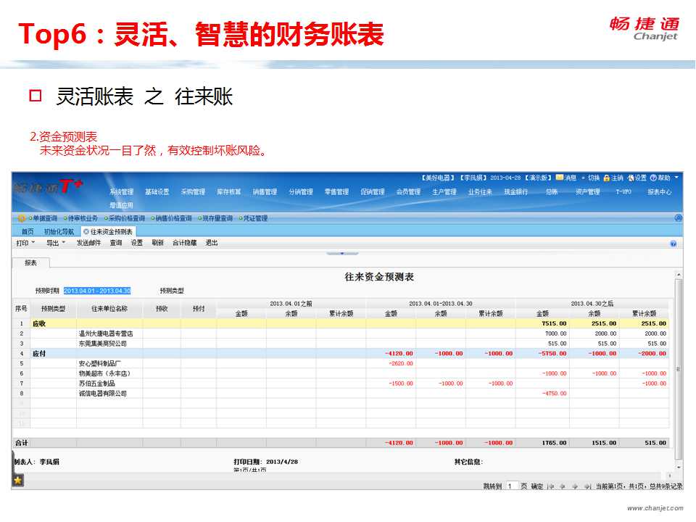Jump to last page arrow in pager
This screenshot has height=522, width=696.
(x=586, y=486)
